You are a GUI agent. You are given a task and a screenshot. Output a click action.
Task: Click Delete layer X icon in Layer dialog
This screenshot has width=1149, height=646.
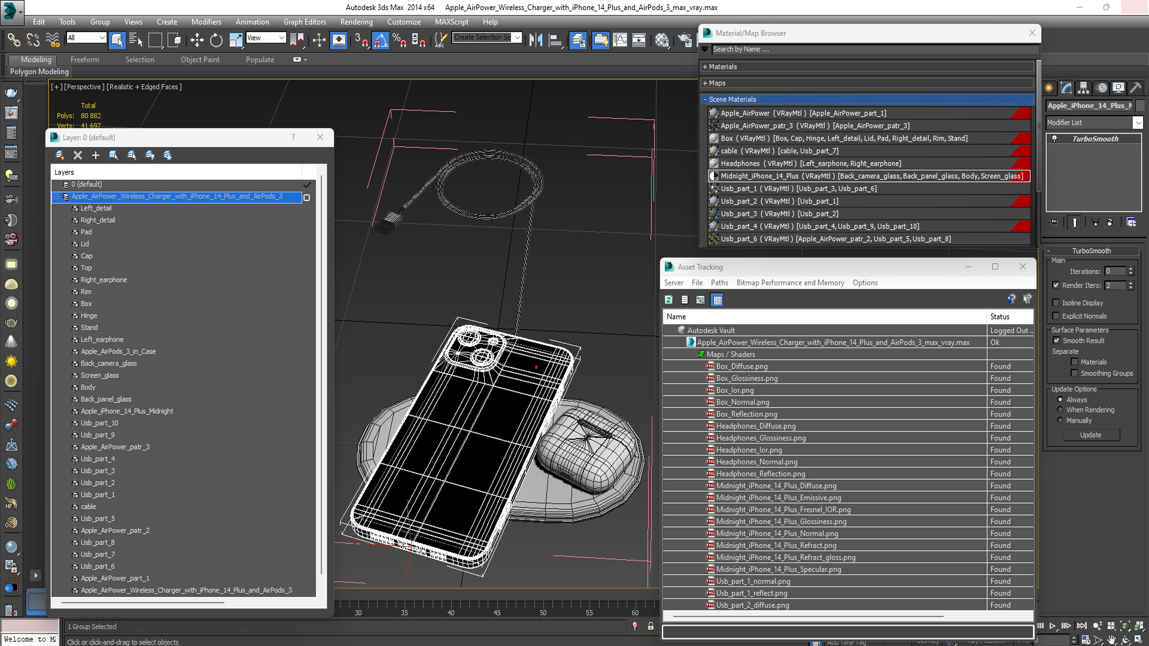point(78,155)
